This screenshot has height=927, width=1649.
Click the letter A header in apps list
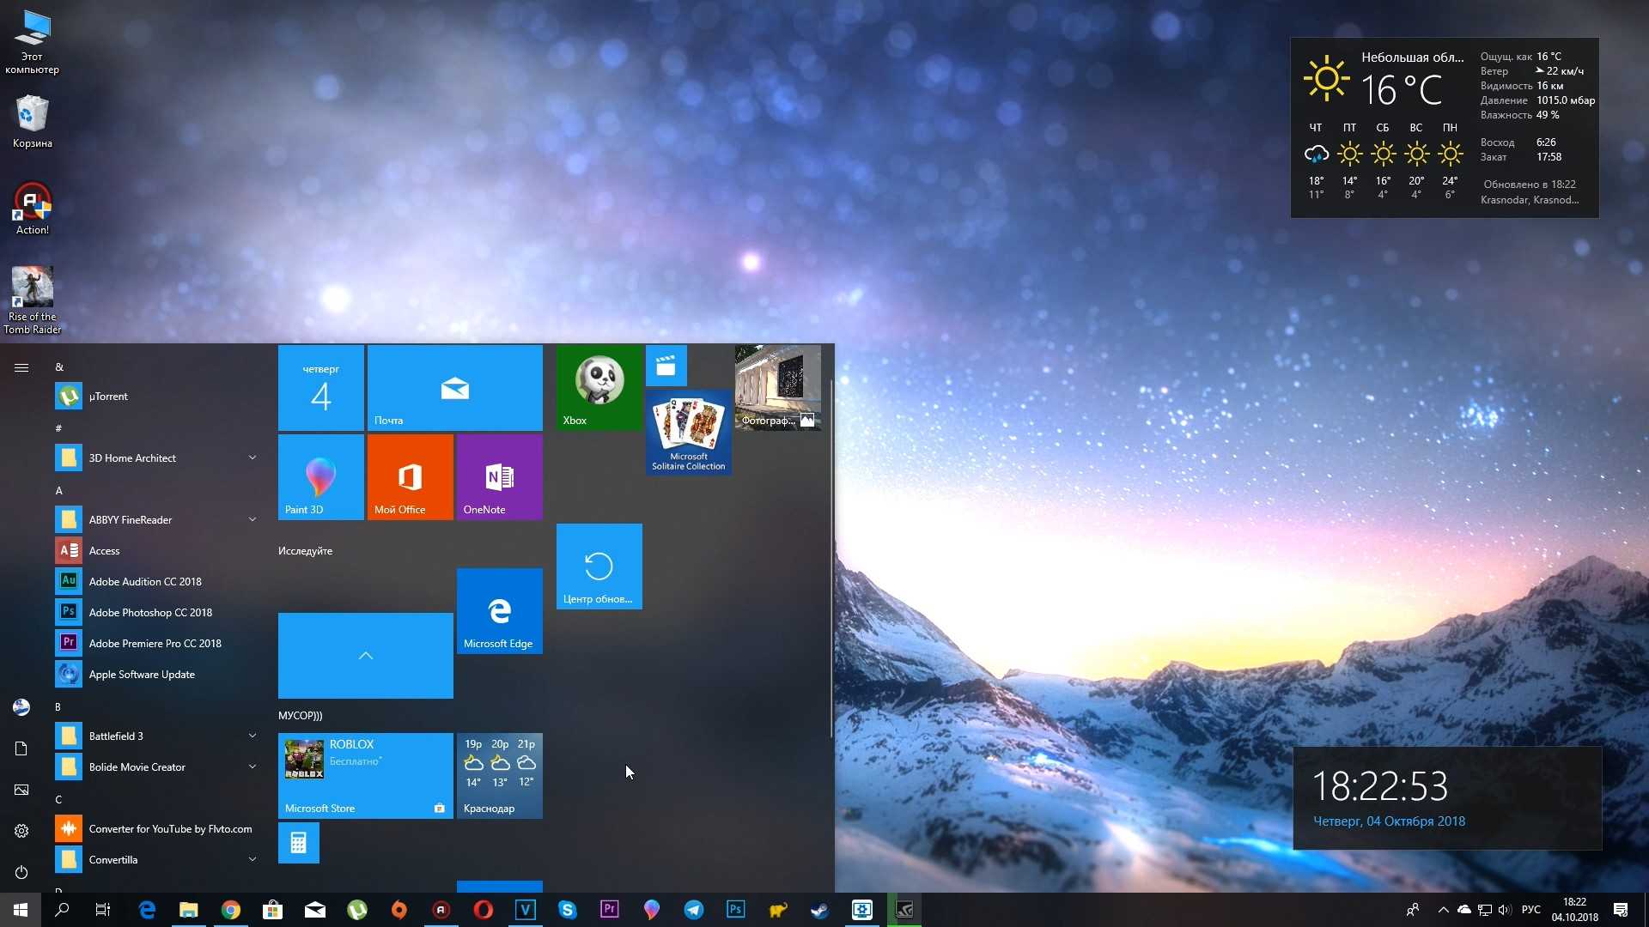59,491
